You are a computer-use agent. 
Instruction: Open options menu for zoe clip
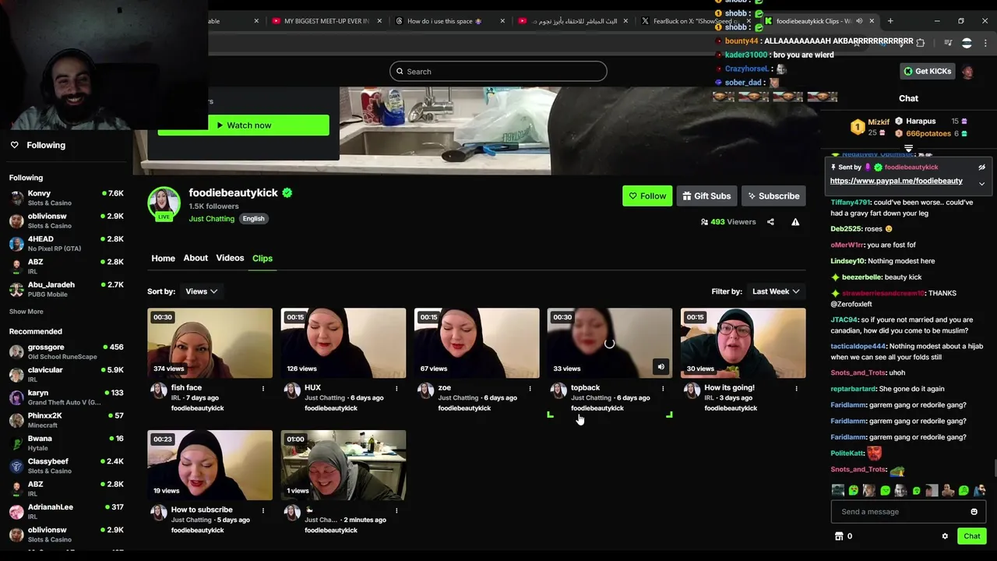[530, 388]
